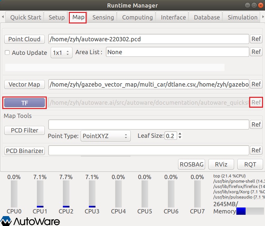265x226 pixels.
Task: Click the PCD Binarizer button
Action: (24, 150)
